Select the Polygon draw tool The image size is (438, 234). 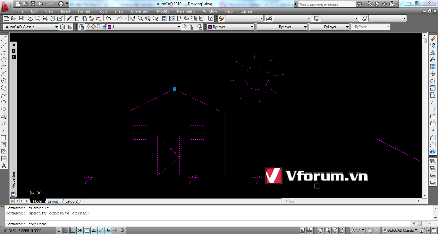click(4, 60)
